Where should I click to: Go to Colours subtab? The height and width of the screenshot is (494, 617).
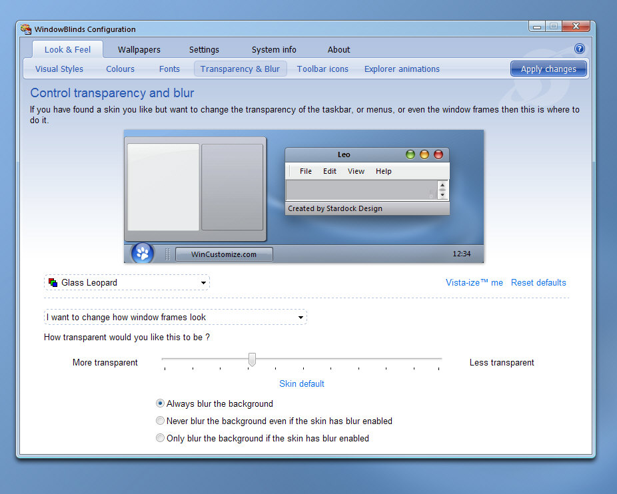[x=120, y=69]
